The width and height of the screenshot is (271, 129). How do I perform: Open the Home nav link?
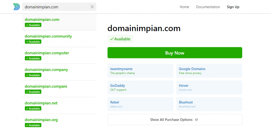(x=184, y=7)
